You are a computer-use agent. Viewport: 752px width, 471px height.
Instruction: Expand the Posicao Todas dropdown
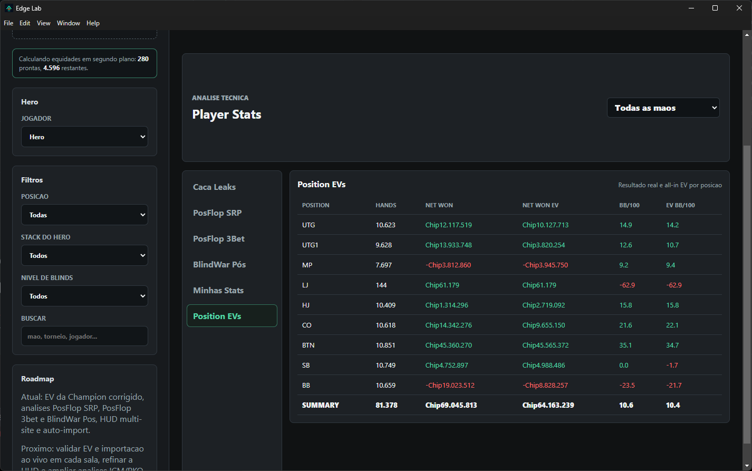(84, 215)
